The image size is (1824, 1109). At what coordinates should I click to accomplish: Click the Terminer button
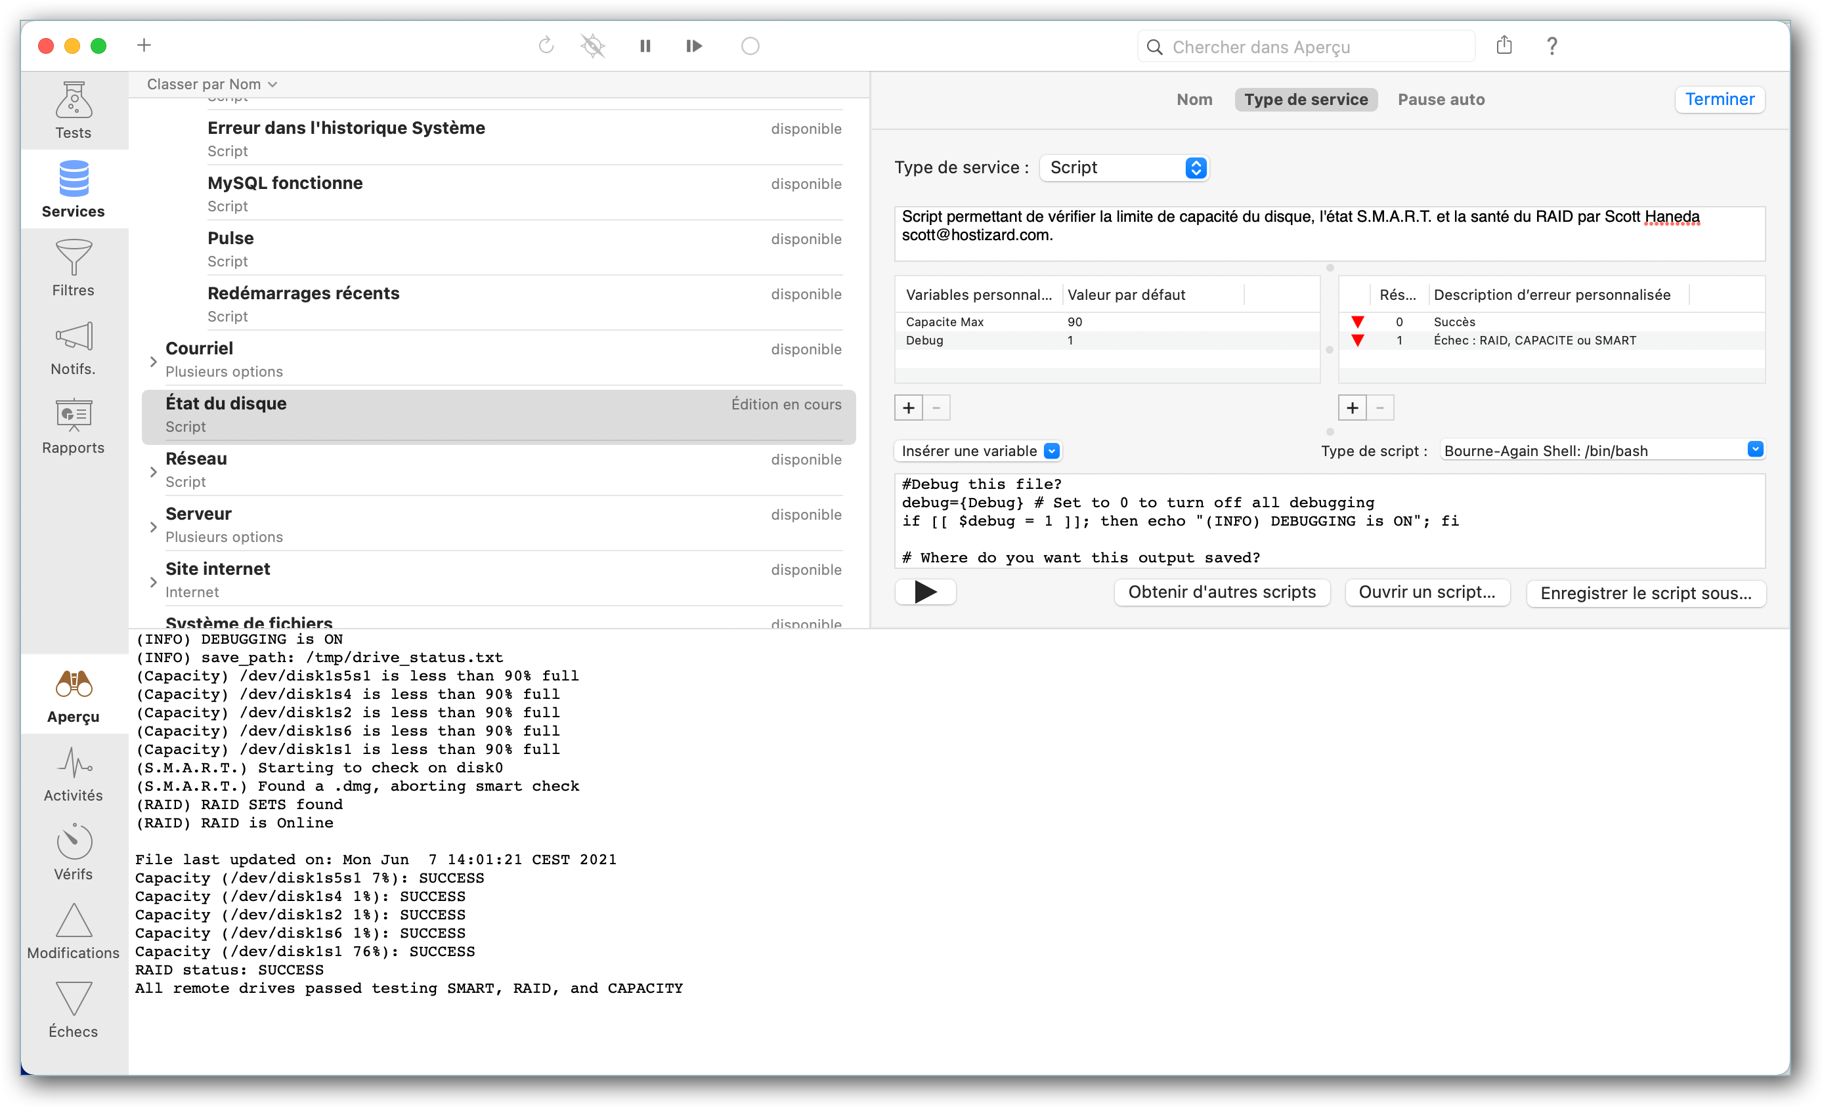(1720, 99)
